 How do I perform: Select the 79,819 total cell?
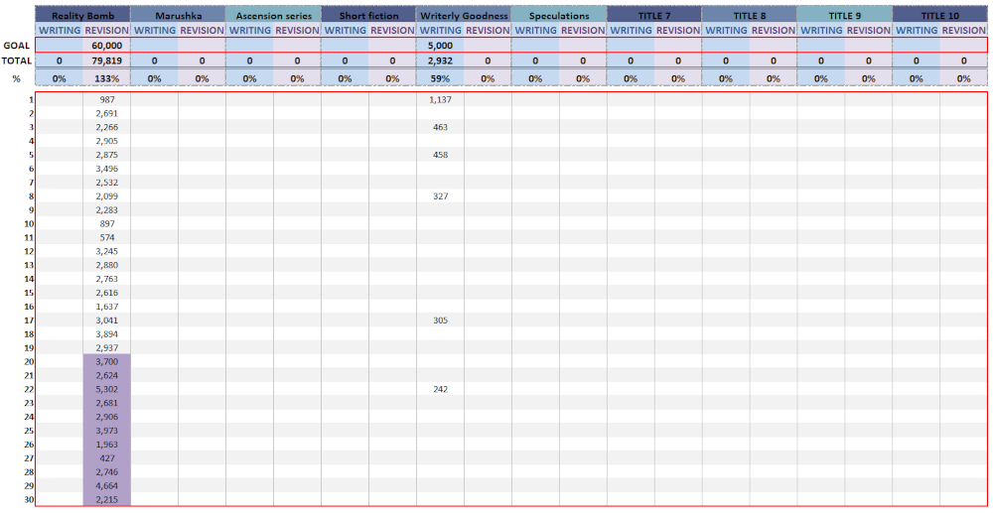pos(106,61)
